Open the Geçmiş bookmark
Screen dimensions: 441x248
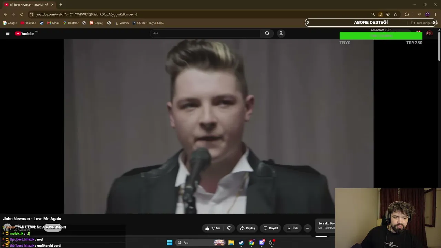tap(96, 23)
